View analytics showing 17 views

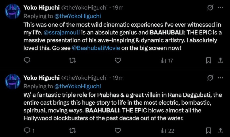coord(167,61)
